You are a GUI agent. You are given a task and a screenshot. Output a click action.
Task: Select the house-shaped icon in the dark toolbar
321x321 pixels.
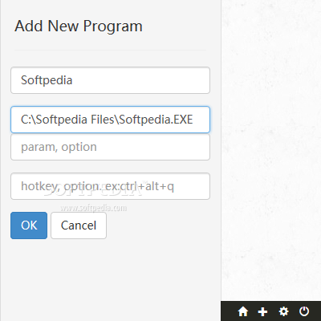(x=243, y=311)
